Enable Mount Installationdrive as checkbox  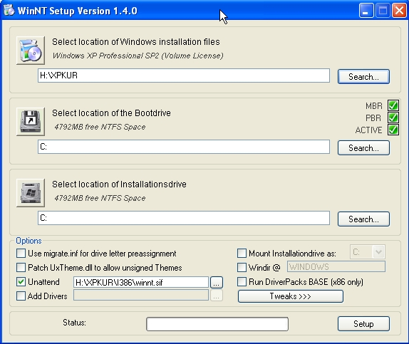point(242,253)
